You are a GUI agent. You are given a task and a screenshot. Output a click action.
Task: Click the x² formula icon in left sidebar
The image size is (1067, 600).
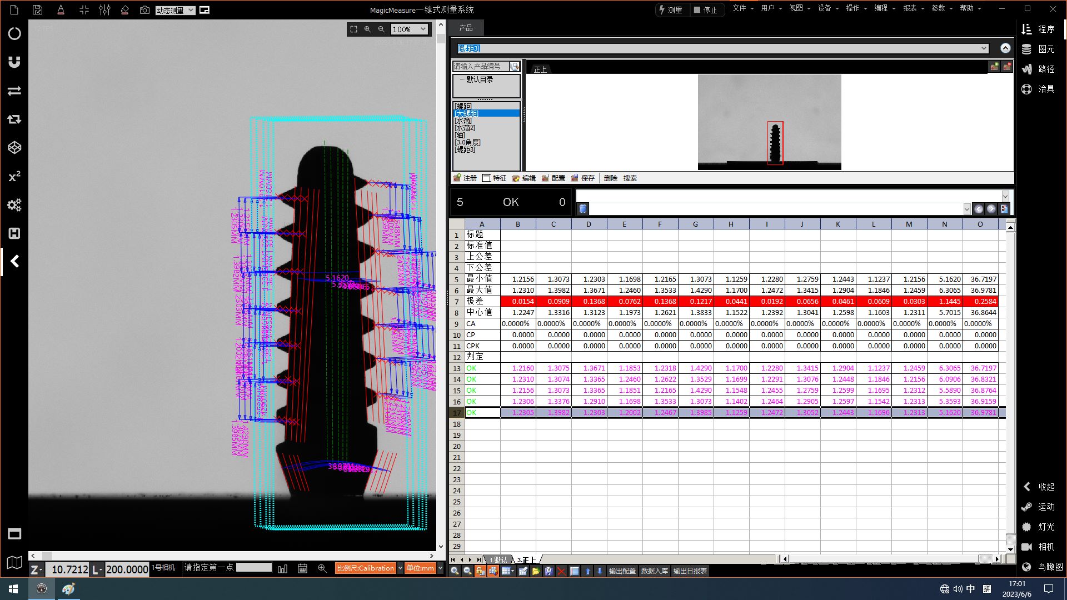point(14,176)
